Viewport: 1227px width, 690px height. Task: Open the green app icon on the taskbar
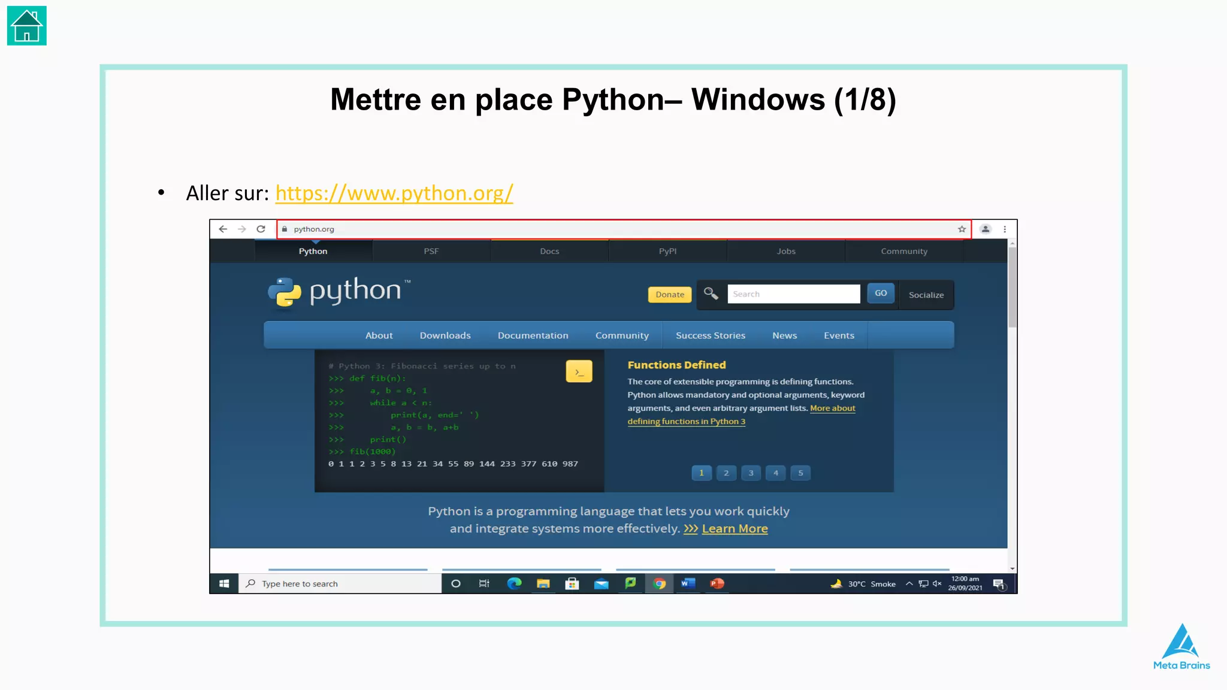[x=630, y=583]
